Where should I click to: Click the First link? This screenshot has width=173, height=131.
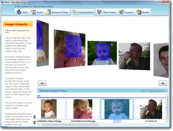point(143,91)
